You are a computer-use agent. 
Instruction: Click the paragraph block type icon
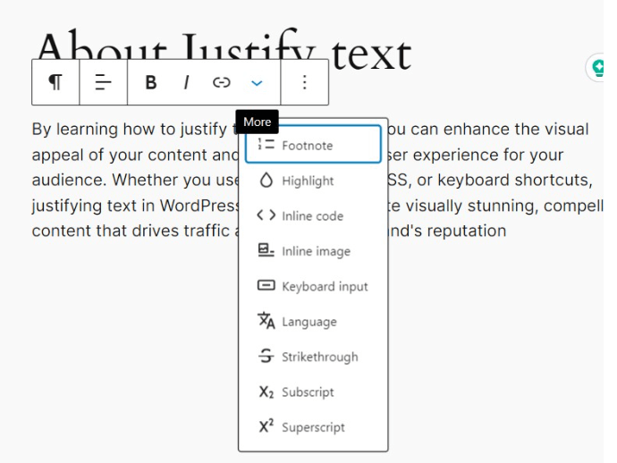(55, 82)
